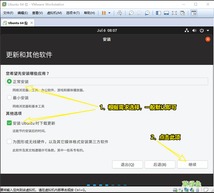Click the 继续 button
Image resolution: width=214 pixels, height=193 pixels.
coord(192,165)
